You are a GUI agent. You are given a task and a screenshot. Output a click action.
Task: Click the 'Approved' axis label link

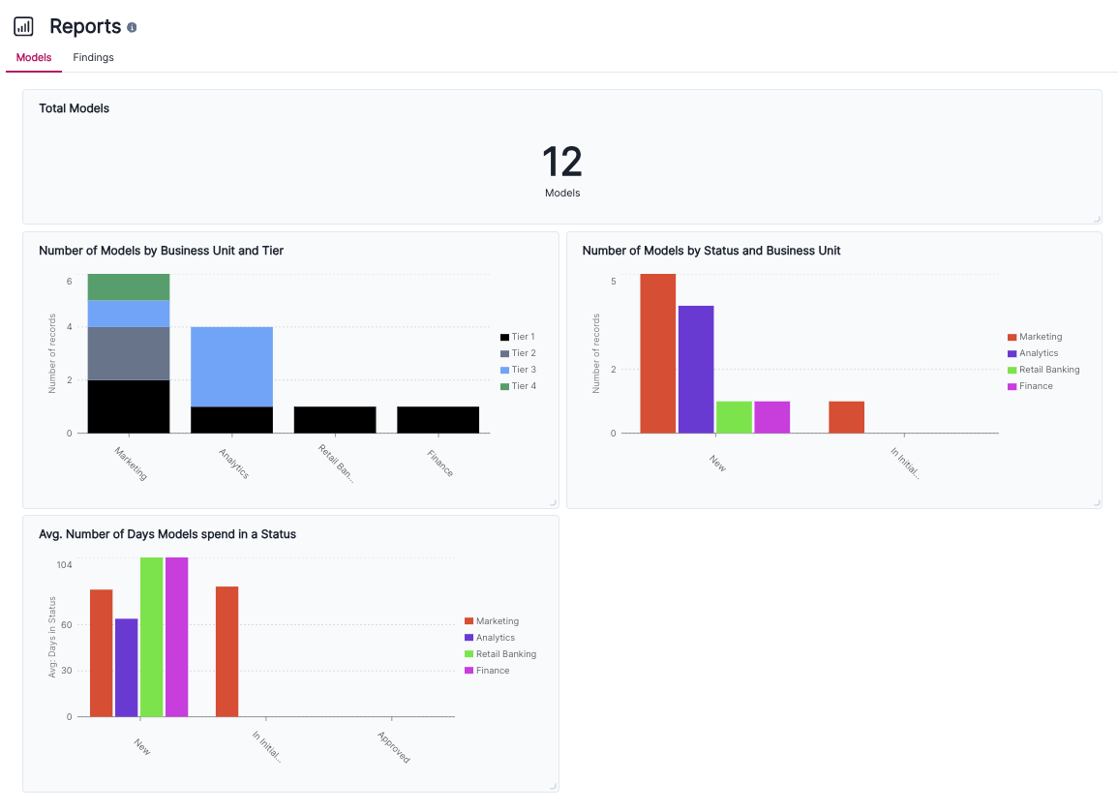click(393, 745)
